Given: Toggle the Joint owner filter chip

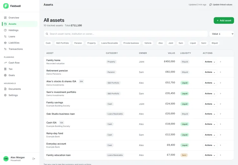Looking at the screenshot, I should coord(171,43).
